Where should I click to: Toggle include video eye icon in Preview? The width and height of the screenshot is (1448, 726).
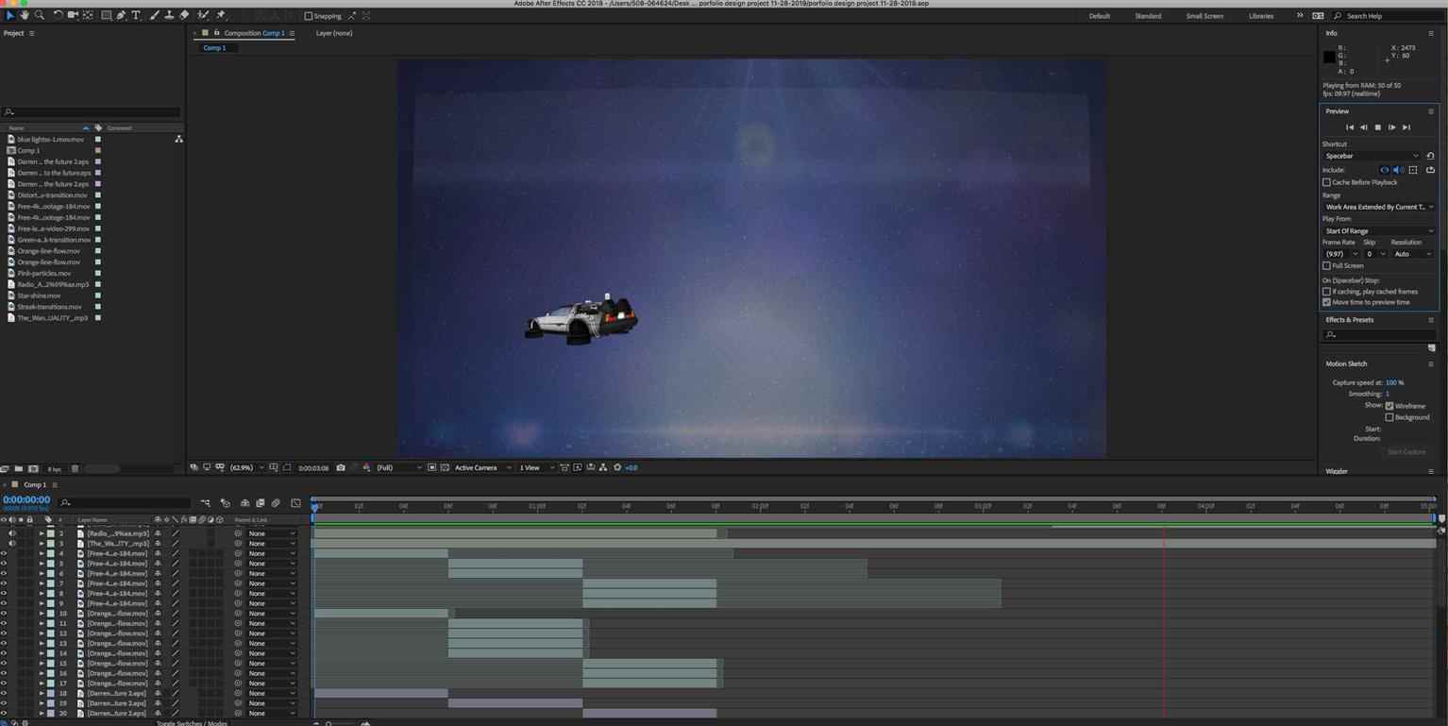coord(1385,170)
